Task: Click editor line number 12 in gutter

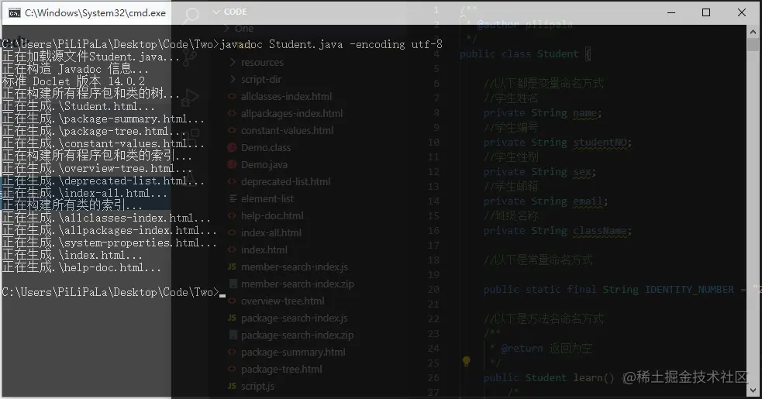Action: pyautogui.click(x=433, y=171)
